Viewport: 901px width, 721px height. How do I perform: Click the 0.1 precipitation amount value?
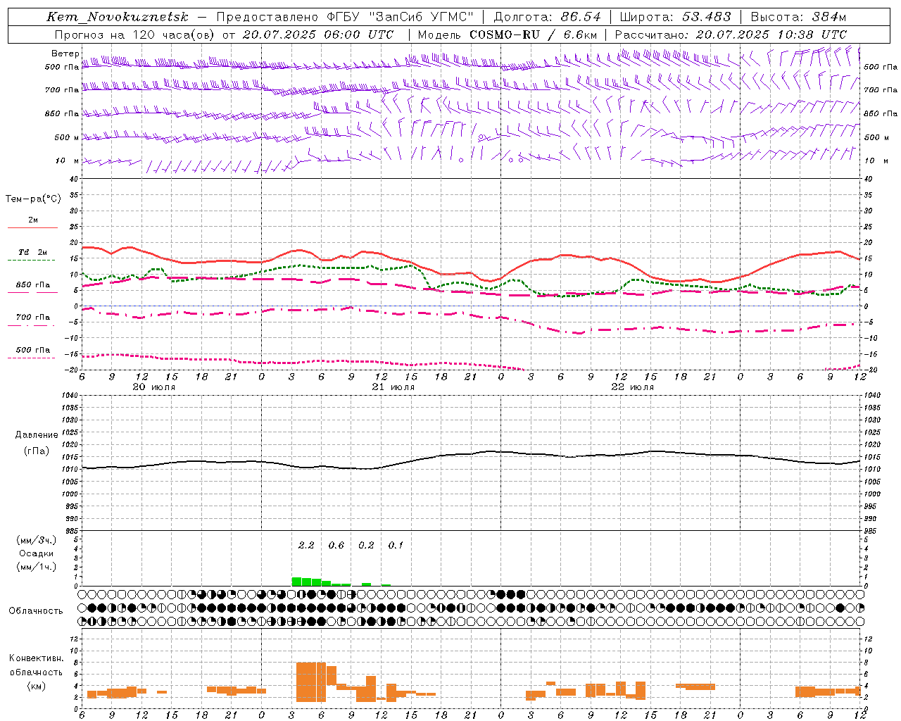(x=396, y=546)
